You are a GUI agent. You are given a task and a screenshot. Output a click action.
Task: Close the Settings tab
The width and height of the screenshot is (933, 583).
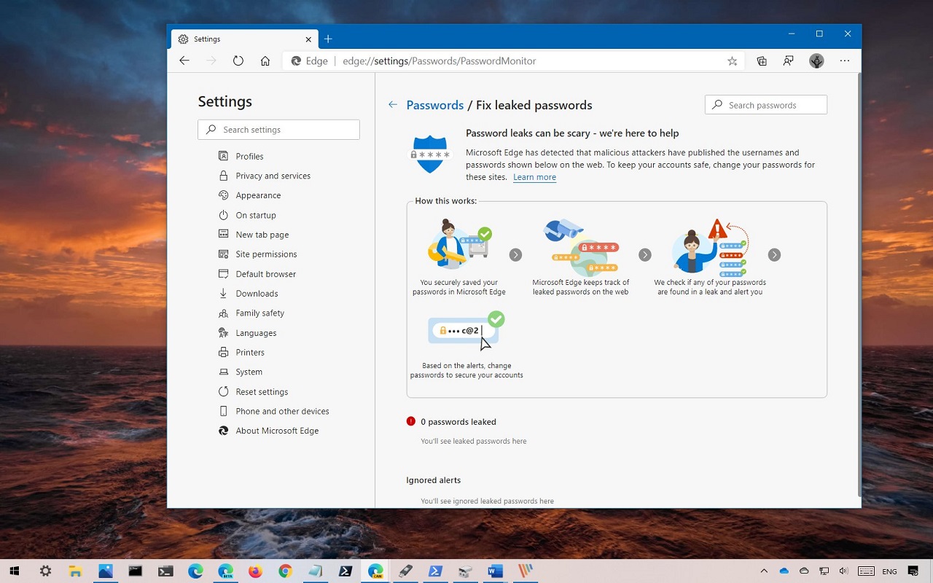[309, 39]
